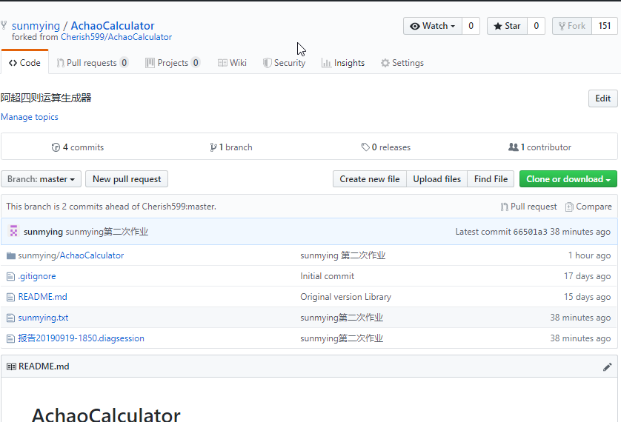Click Upload files button

(x=436, y=179)
